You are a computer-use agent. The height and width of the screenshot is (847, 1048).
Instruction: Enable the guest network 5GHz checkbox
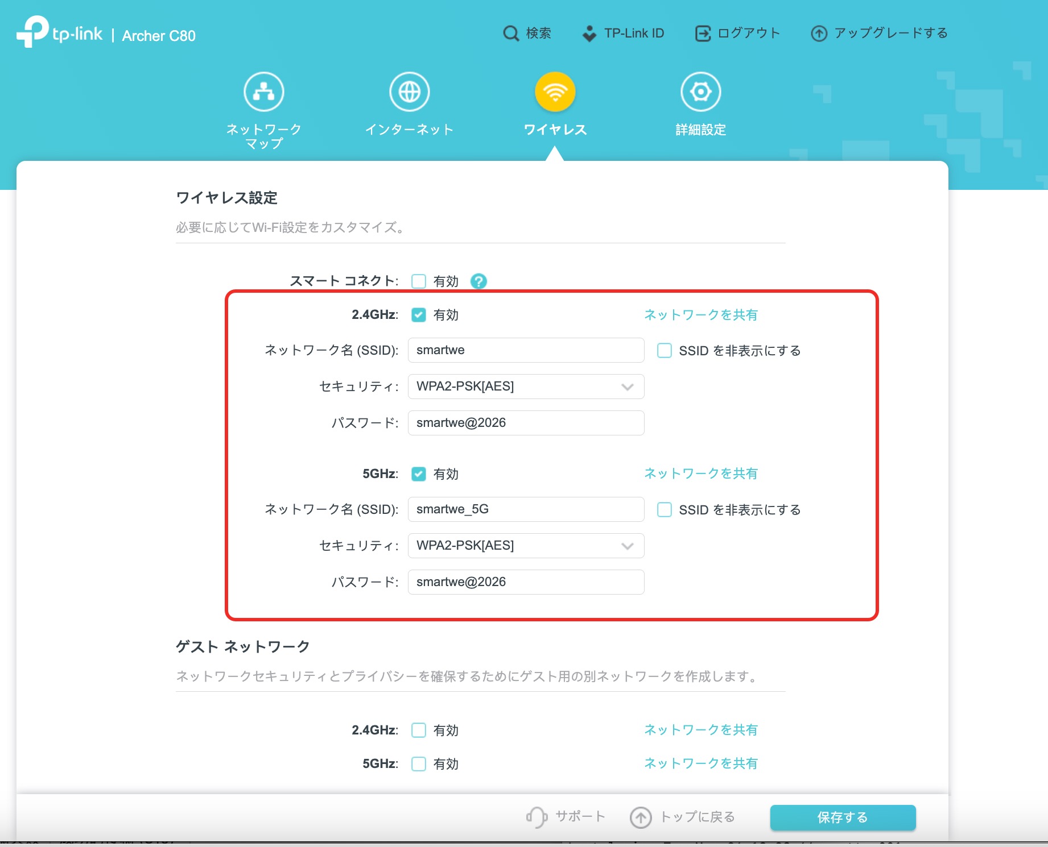click(x=419, y=763)
